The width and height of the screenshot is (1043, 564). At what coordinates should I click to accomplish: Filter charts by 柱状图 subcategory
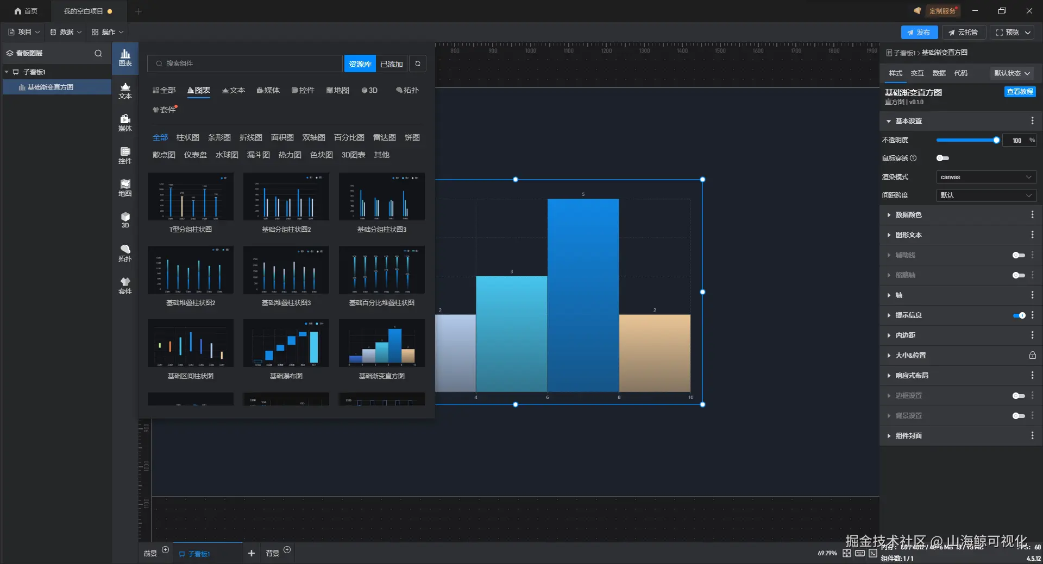coord(188,137)
